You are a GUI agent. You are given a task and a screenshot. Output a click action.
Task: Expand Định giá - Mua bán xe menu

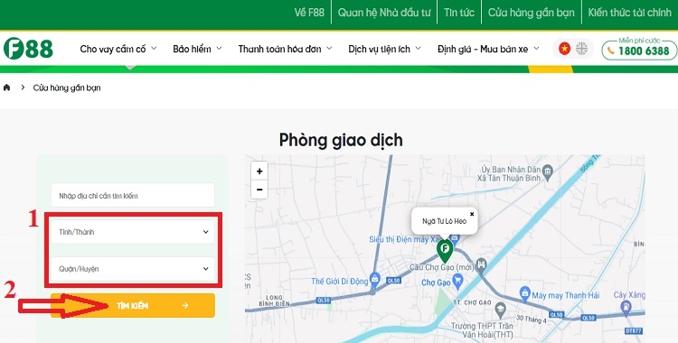coord(488,49)
